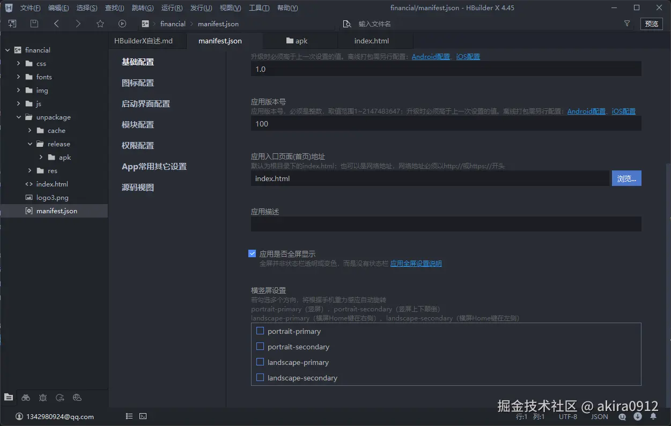The width and height of the screenshot is (671, 426).
Task: Click the HBuilder X app logo
Action: coord(9,8)
